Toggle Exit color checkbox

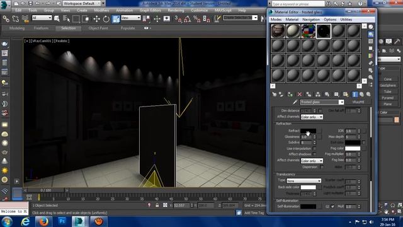point(363,143)
